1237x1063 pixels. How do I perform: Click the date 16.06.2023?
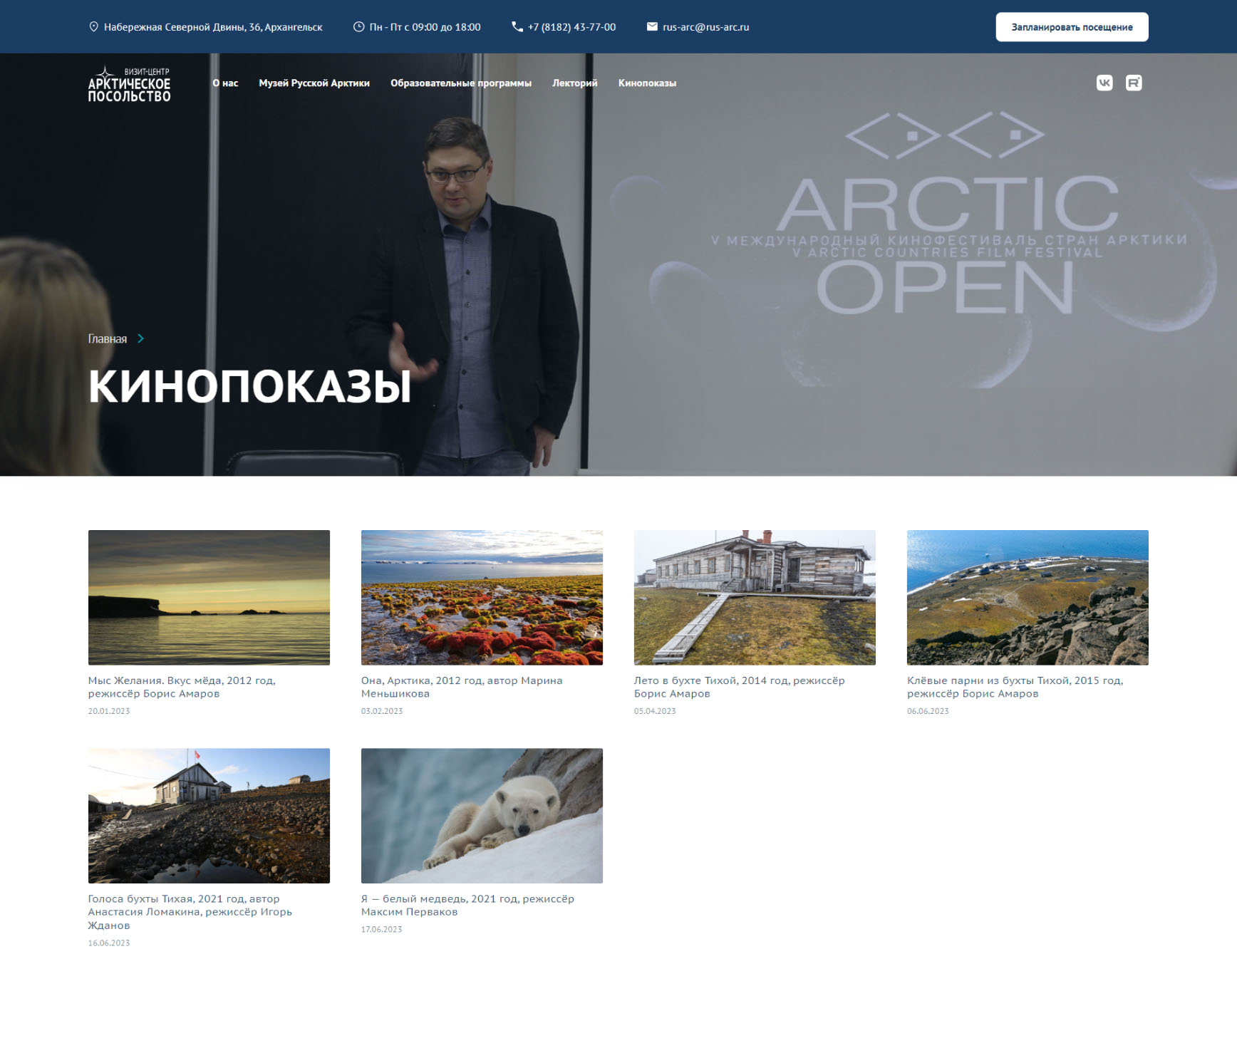(x=109, y=943)
